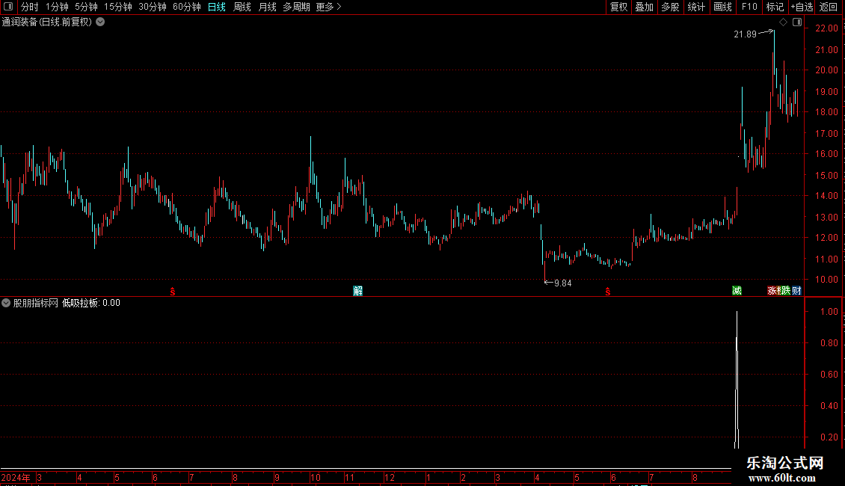The image size is (845, 486).
Task: Click the 返回 back button
Action: tap(829, 7)
